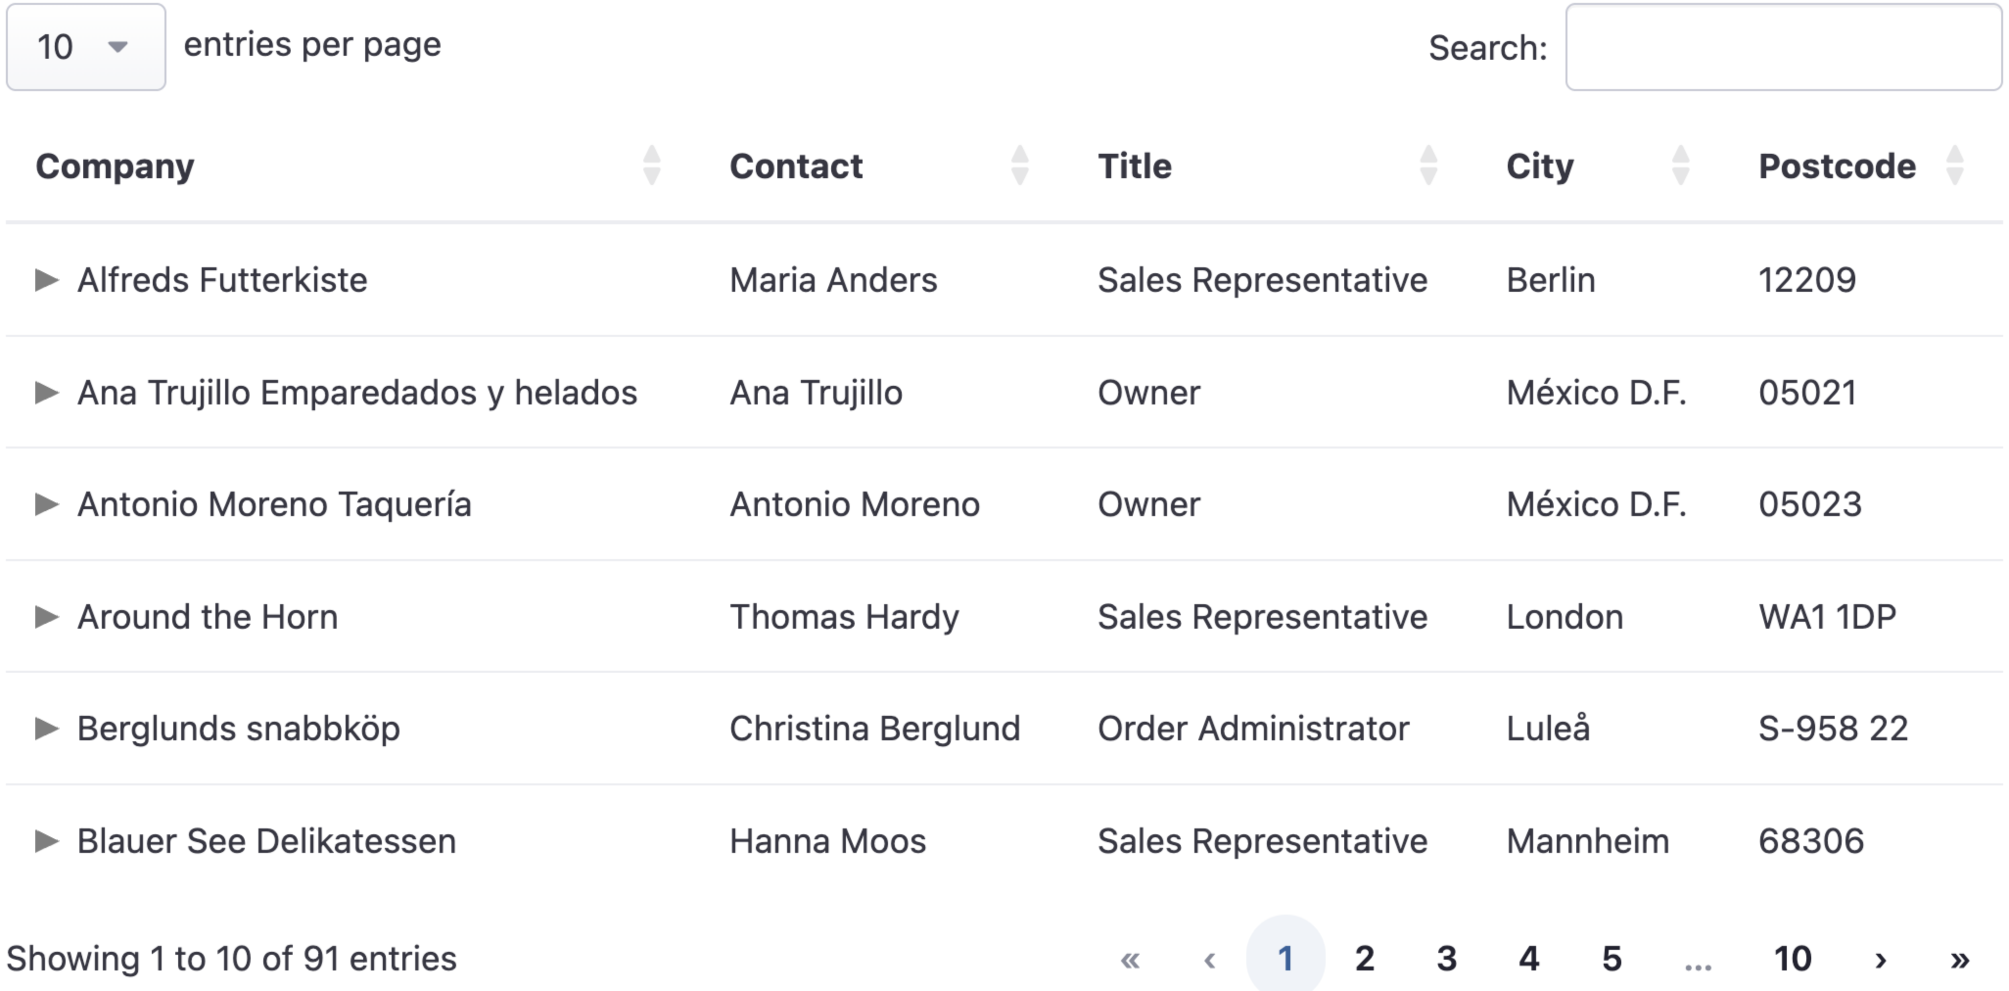Viewport: 2009px width, 991px height.
Task: Focus the Search input field
Action: (x=1783, y=47)
